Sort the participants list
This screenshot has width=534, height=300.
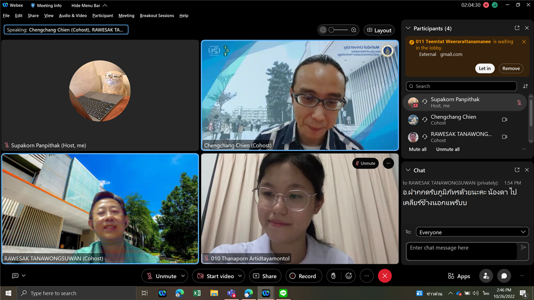pyautogui.click(x=525, y=86)
